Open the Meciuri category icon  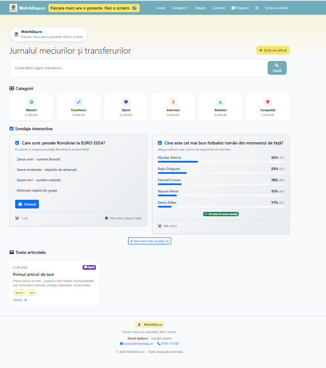(x=32, y=102)
